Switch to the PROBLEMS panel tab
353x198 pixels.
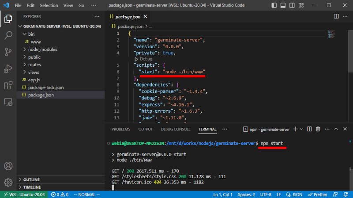coord(121,129)
